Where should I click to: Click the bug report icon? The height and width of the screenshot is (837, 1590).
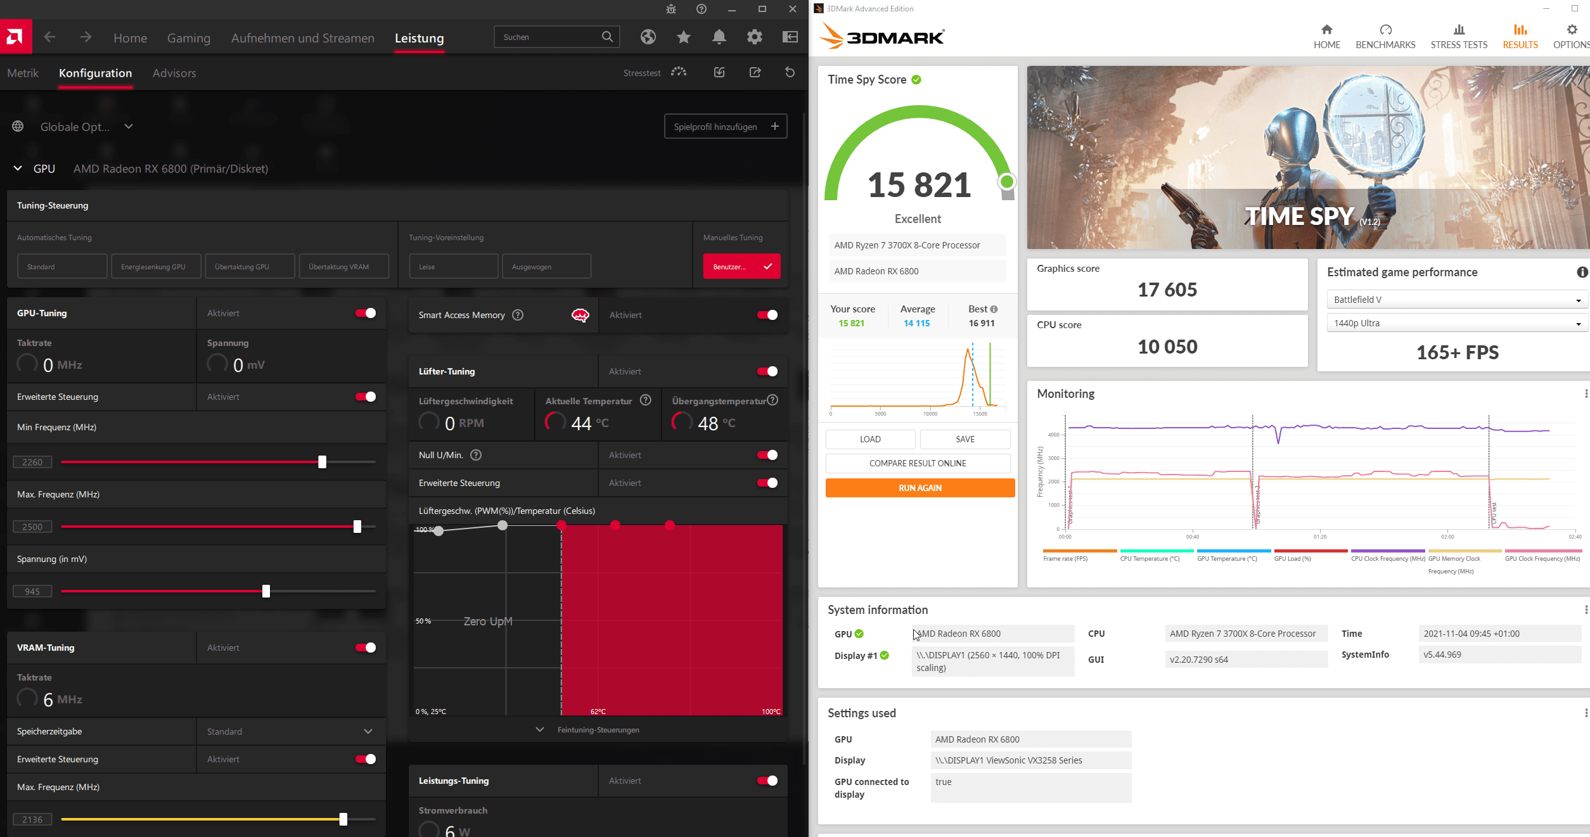(671, 9)
